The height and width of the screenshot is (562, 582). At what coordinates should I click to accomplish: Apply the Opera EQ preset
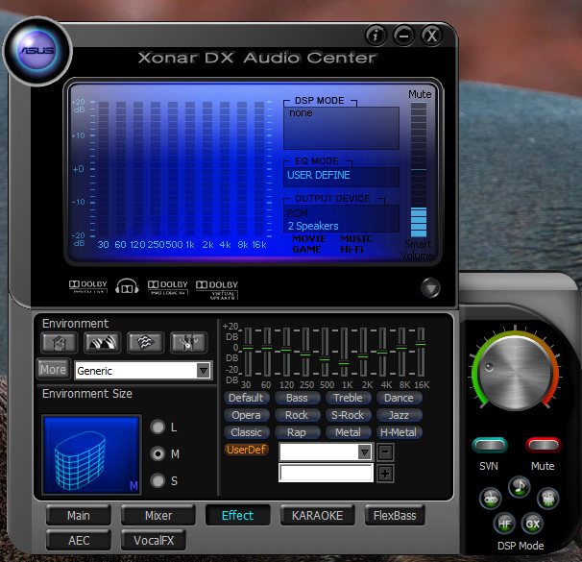(246, 415)
